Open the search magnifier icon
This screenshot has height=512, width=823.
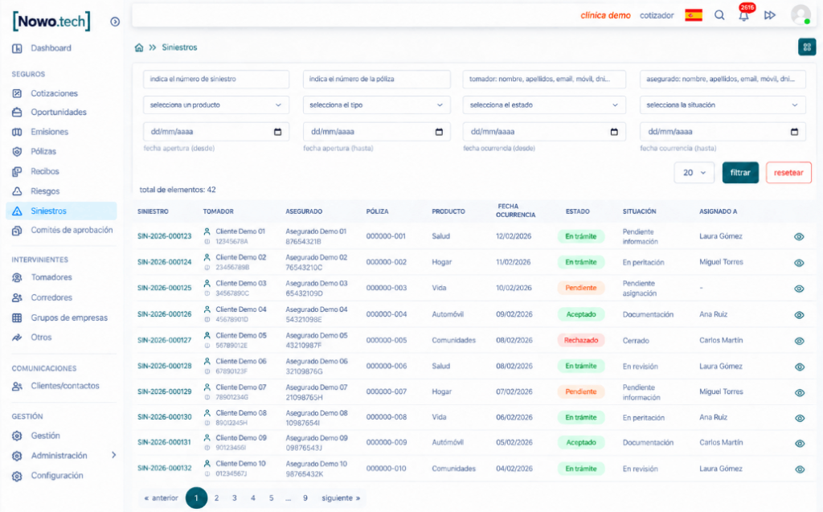click(719, 15)
